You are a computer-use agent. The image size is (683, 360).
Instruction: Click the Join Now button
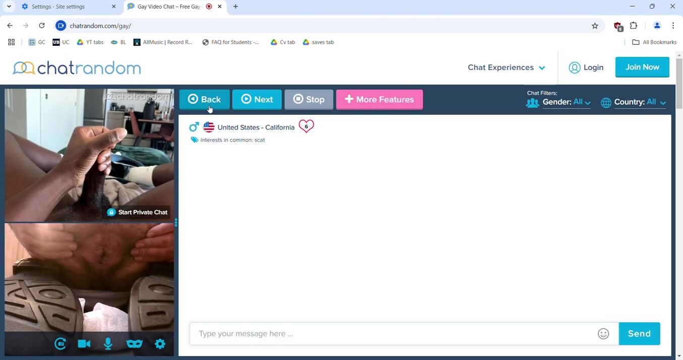point(642,67)
